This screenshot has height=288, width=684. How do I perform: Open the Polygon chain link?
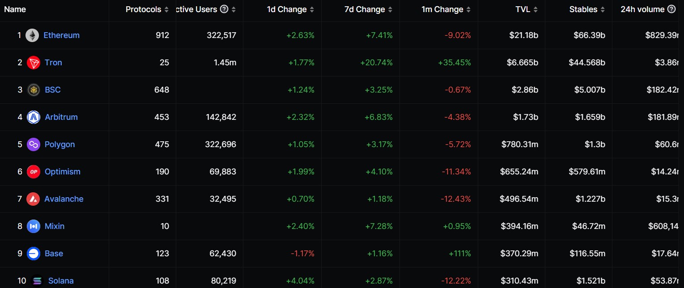click(x=59, y=144)
